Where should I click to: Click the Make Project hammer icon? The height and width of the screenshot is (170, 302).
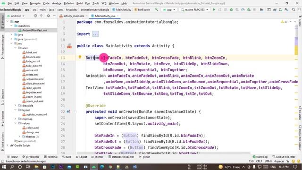[156, 9]
